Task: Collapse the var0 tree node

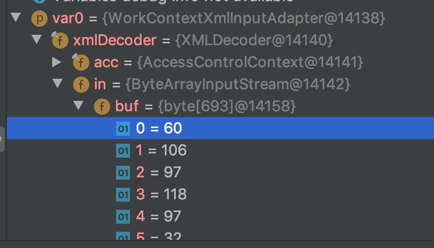Action: click(x=16, y=17)
